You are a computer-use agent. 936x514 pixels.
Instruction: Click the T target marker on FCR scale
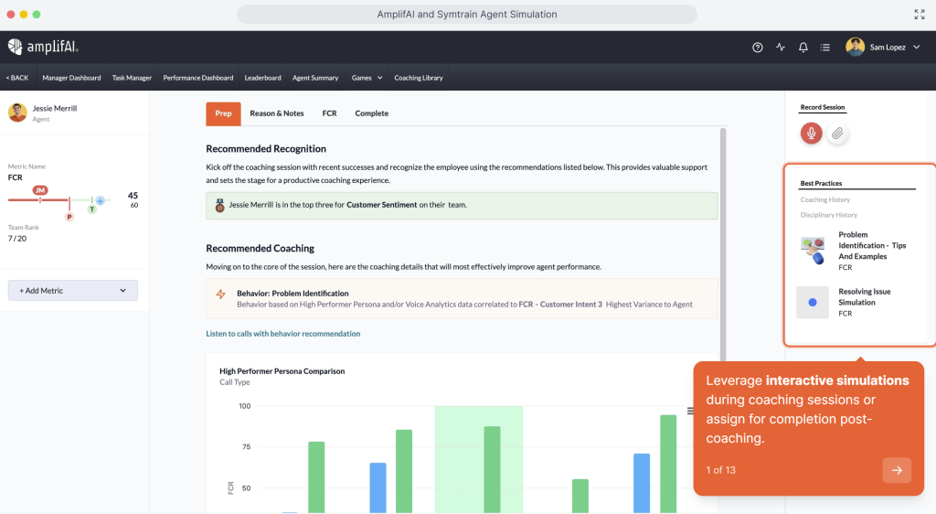point(92,209)
